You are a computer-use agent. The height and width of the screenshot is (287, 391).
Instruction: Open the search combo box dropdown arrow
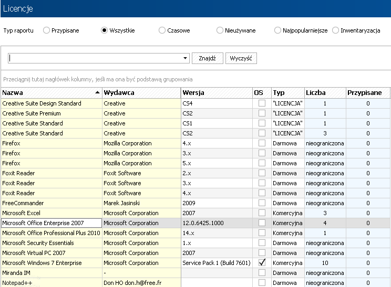click(x=185, y=58)
